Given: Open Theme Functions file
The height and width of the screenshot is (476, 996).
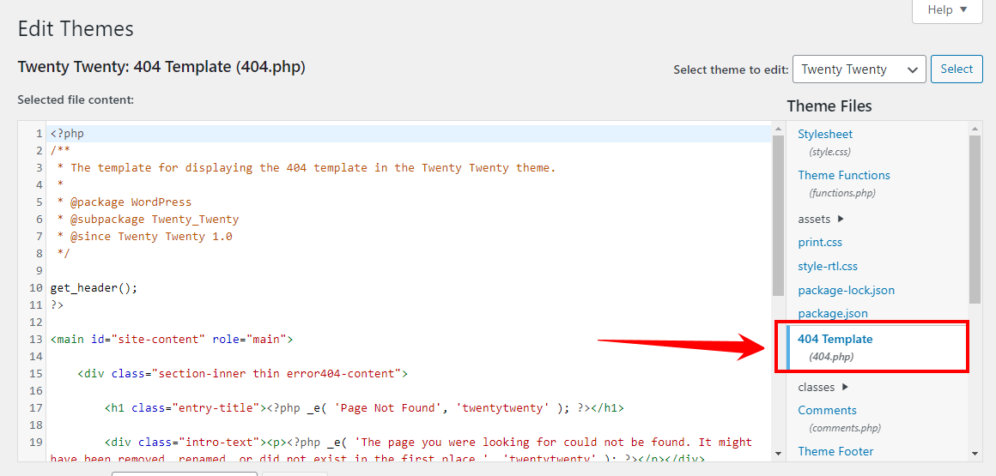Looking at the screenshot, I should (x=843, y=175).
